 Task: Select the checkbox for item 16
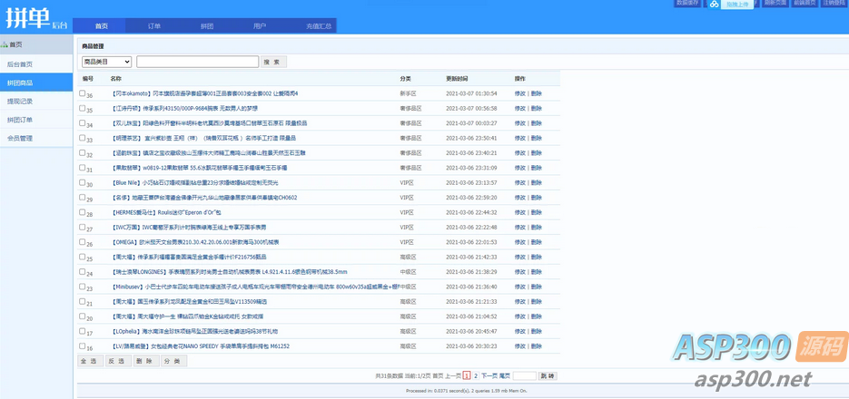tap(83, 345)
